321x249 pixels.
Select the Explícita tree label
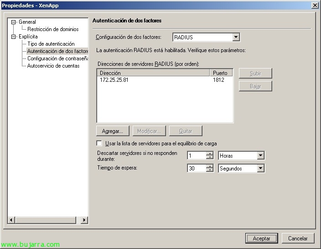click(28, 37)
